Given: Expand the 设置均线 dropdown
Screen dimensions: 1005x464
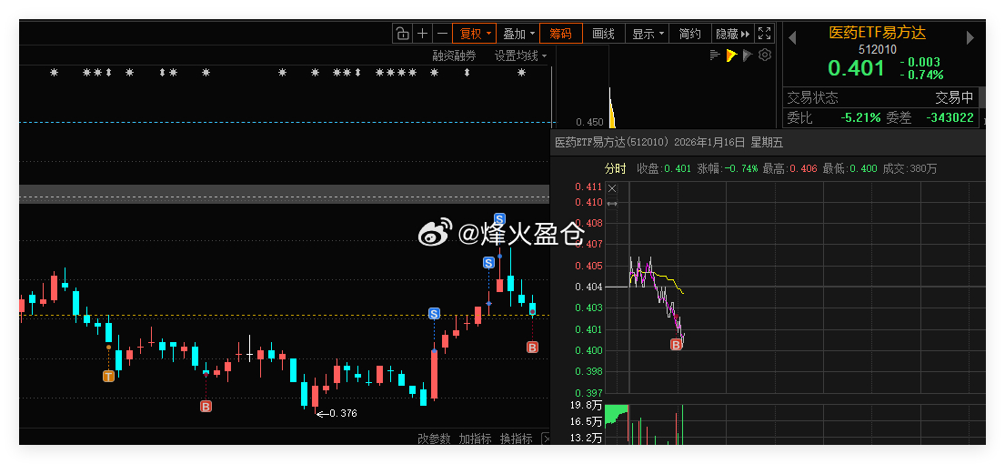Looking at the screenshot, I should 520,55.
